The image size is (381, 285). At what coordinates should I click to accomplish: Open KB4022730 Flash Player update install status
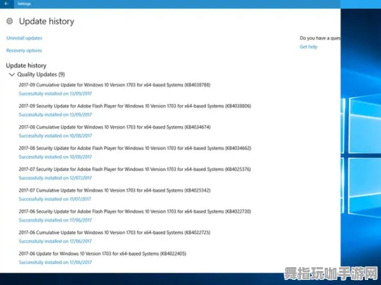pyautogui.click(x=55, y=220)
